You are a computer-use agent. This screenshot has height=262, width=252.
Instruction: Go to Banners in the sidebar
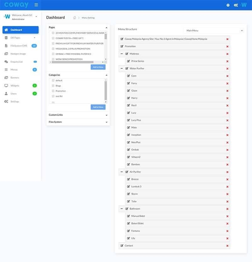coord(15,77)
